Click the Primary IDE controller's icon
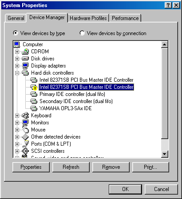 coord(34,94)
